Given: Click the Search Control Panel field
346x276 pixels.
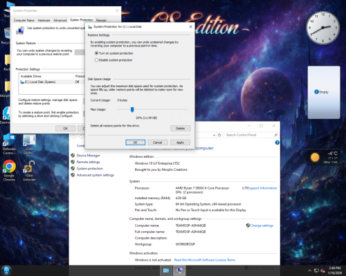Looking at the screenshot, I should [251, 135].
